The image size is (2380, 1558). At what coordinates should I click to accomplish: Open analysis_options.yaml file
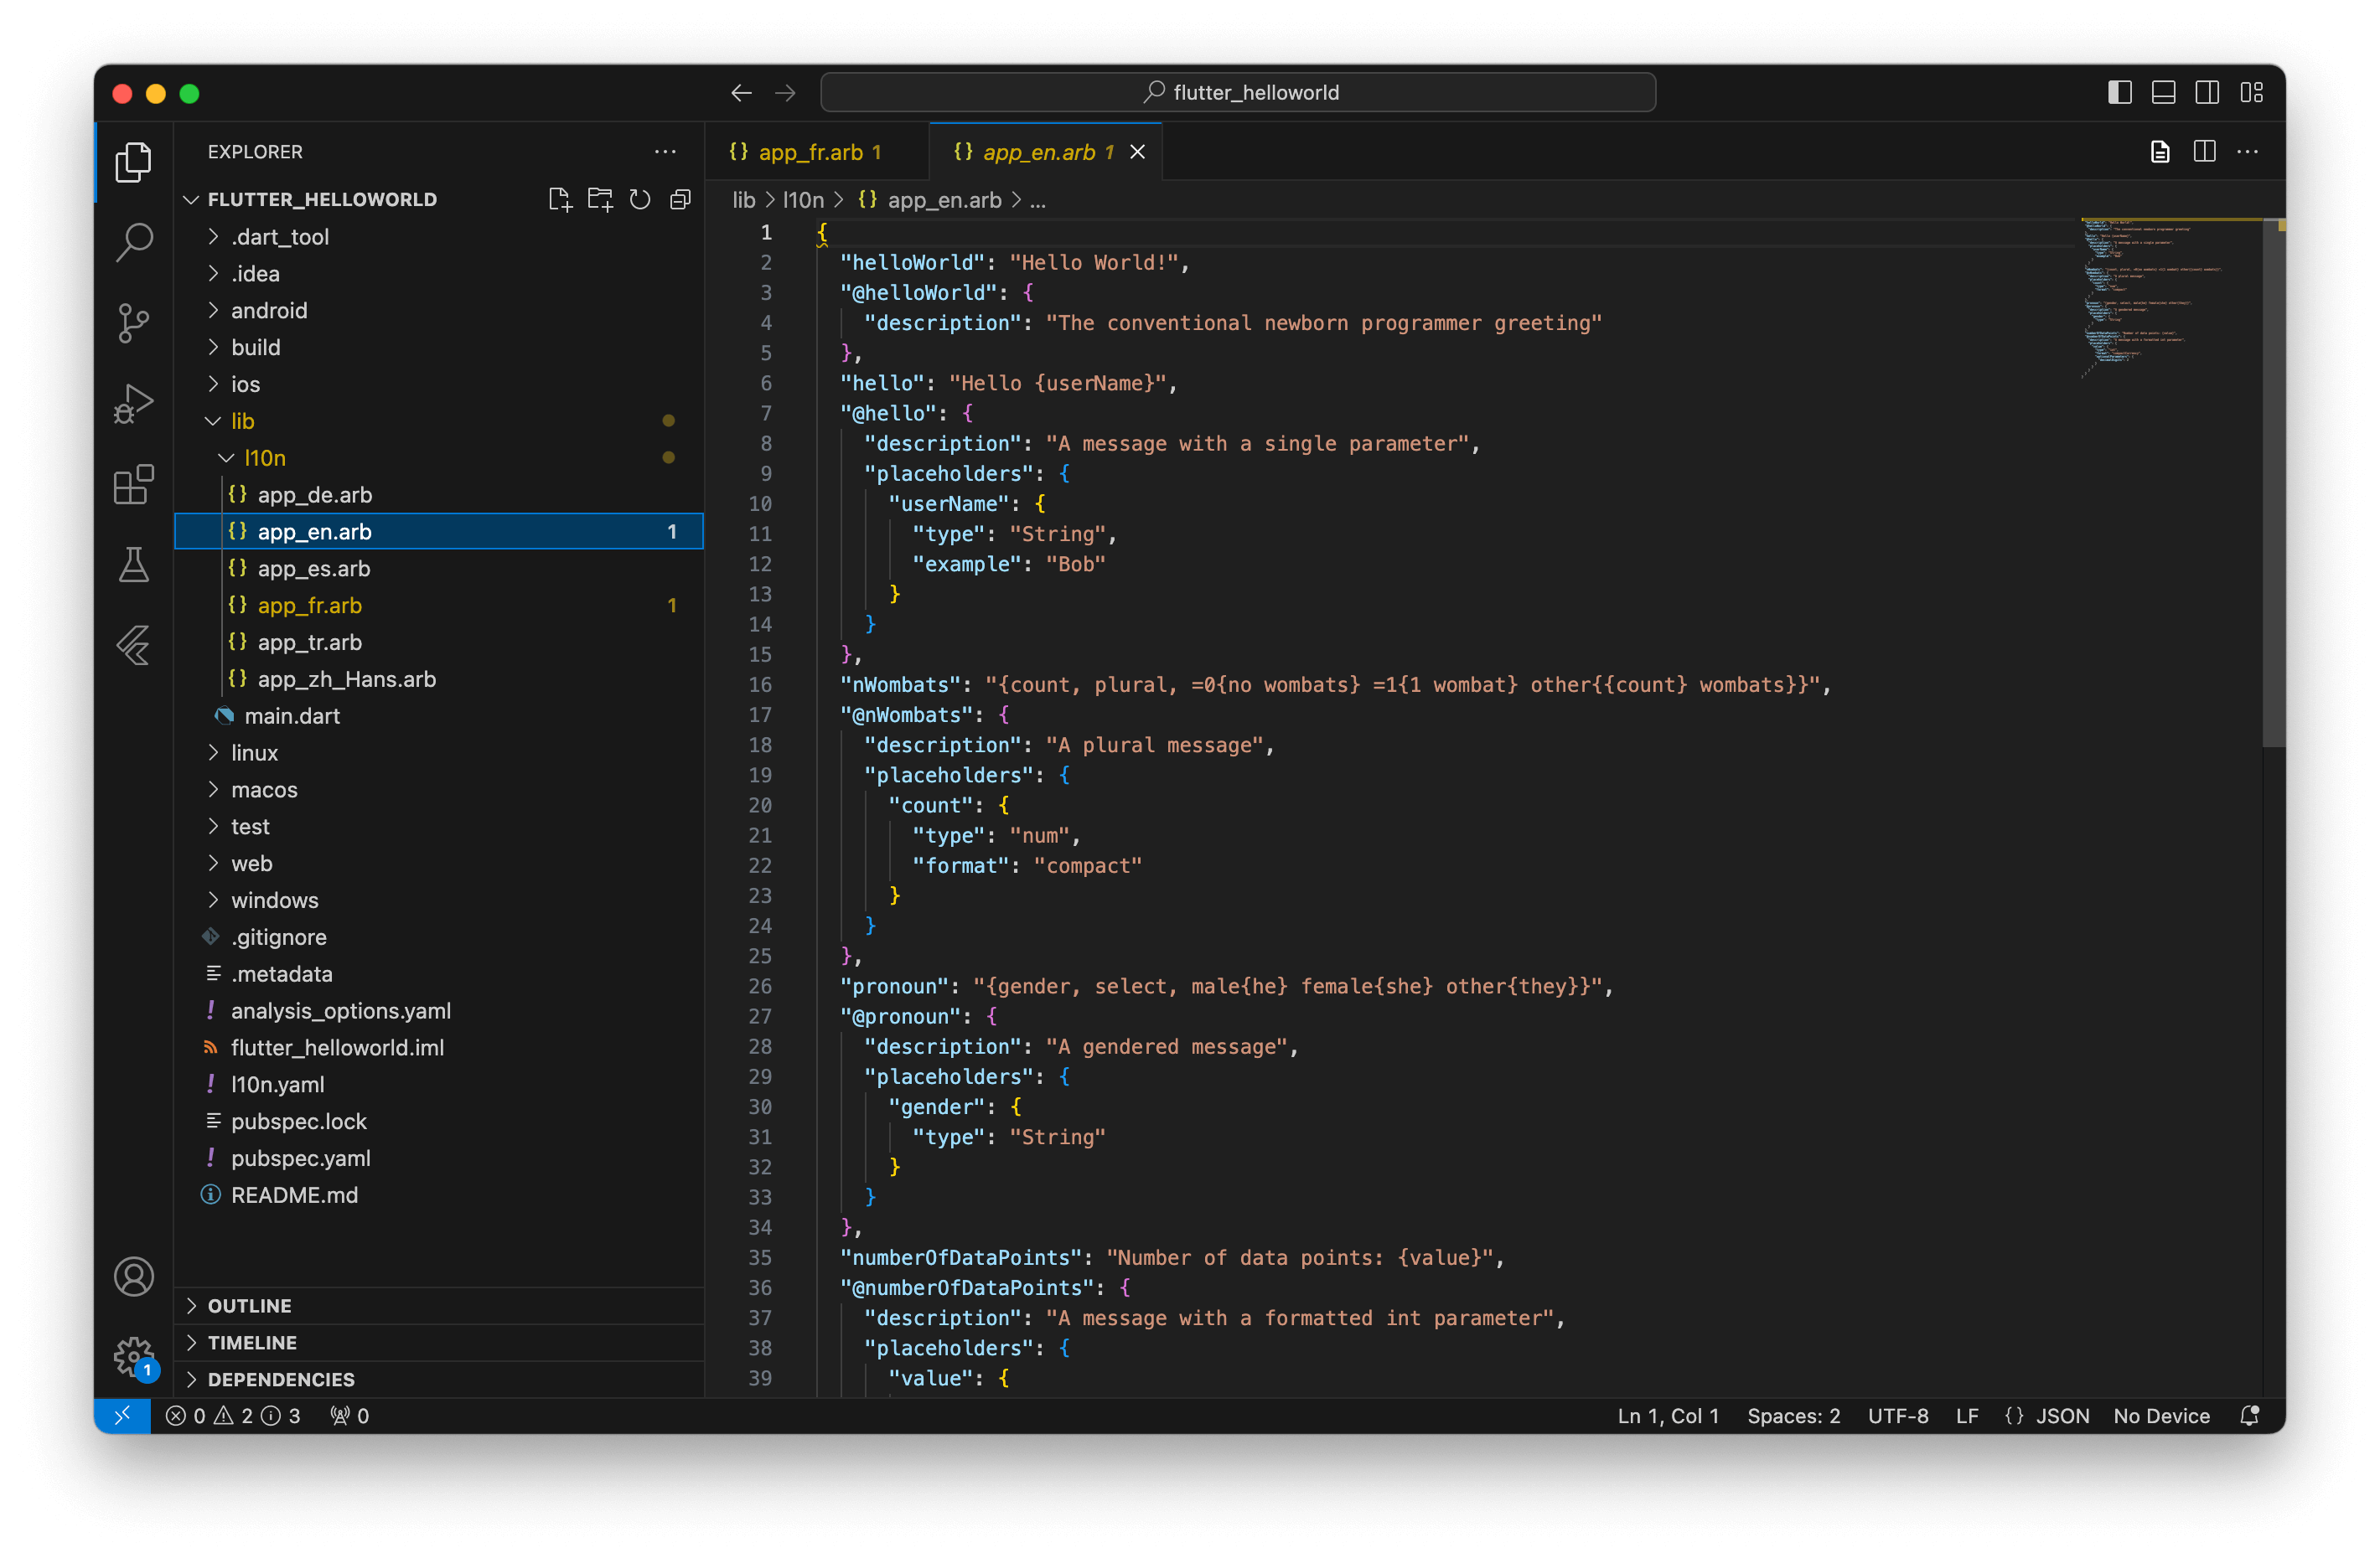coord(439,1011)
